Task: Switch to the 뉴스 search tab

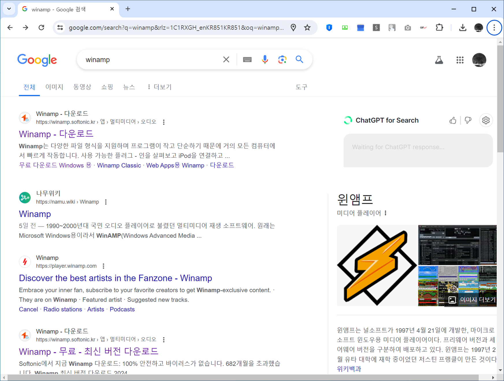Action: point(129,87)
